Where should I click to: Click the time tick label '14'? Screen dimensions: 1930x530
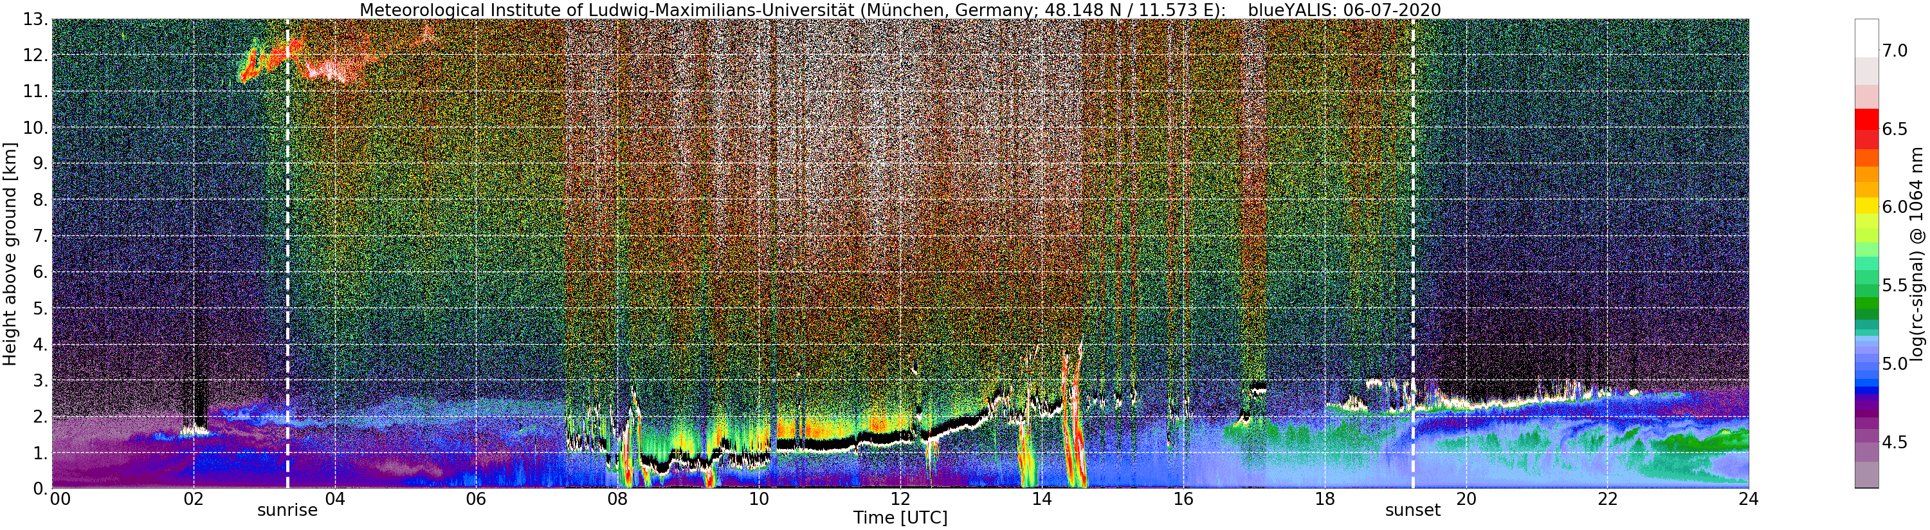[1041, 499]
